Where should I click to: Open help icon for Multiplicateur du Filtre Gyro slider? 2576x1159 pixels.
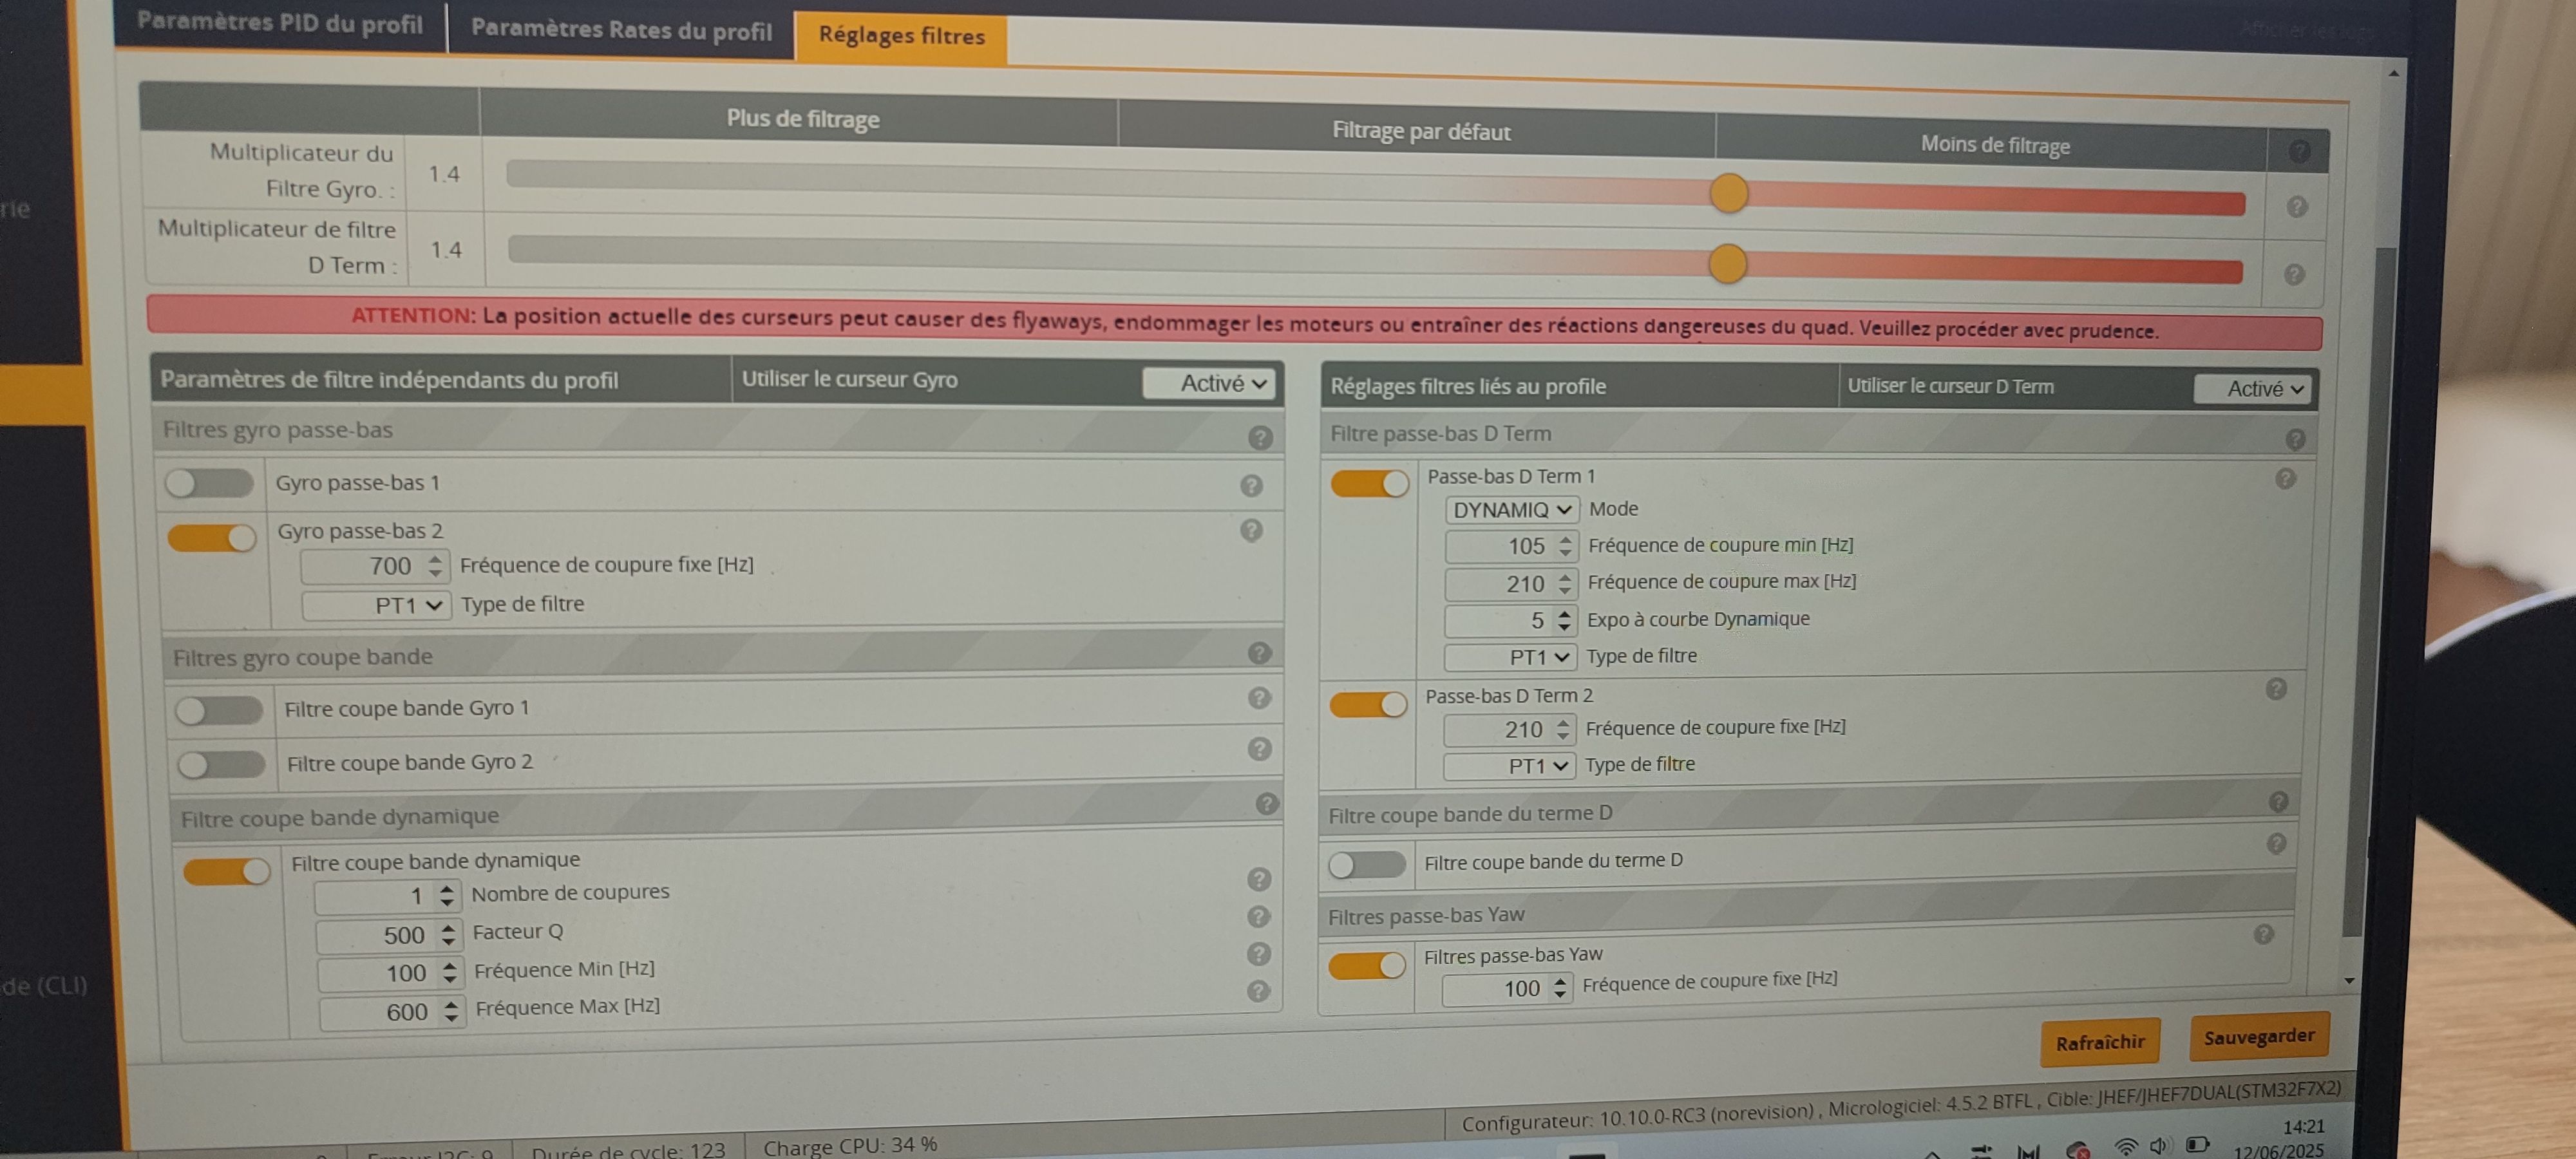coord(2297,207)
